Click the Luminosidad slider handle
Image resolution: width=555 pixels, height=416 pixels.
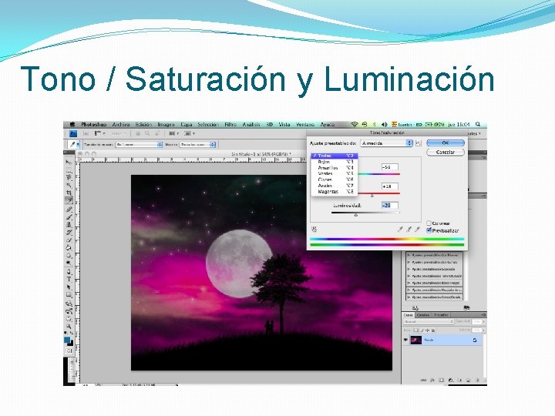(355, 214)
